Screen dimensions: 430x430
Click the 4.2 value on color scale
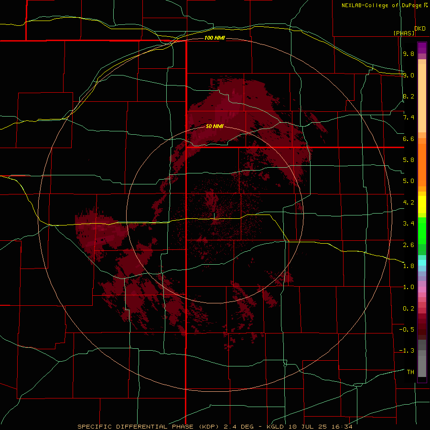pyautogui.click(x=408, y=203)
